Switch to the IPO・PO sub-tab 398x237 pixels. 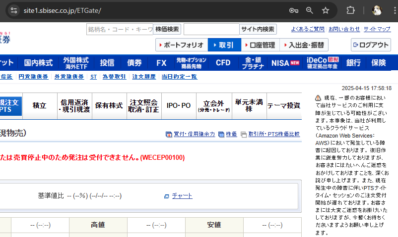click(x=179, y=106)
